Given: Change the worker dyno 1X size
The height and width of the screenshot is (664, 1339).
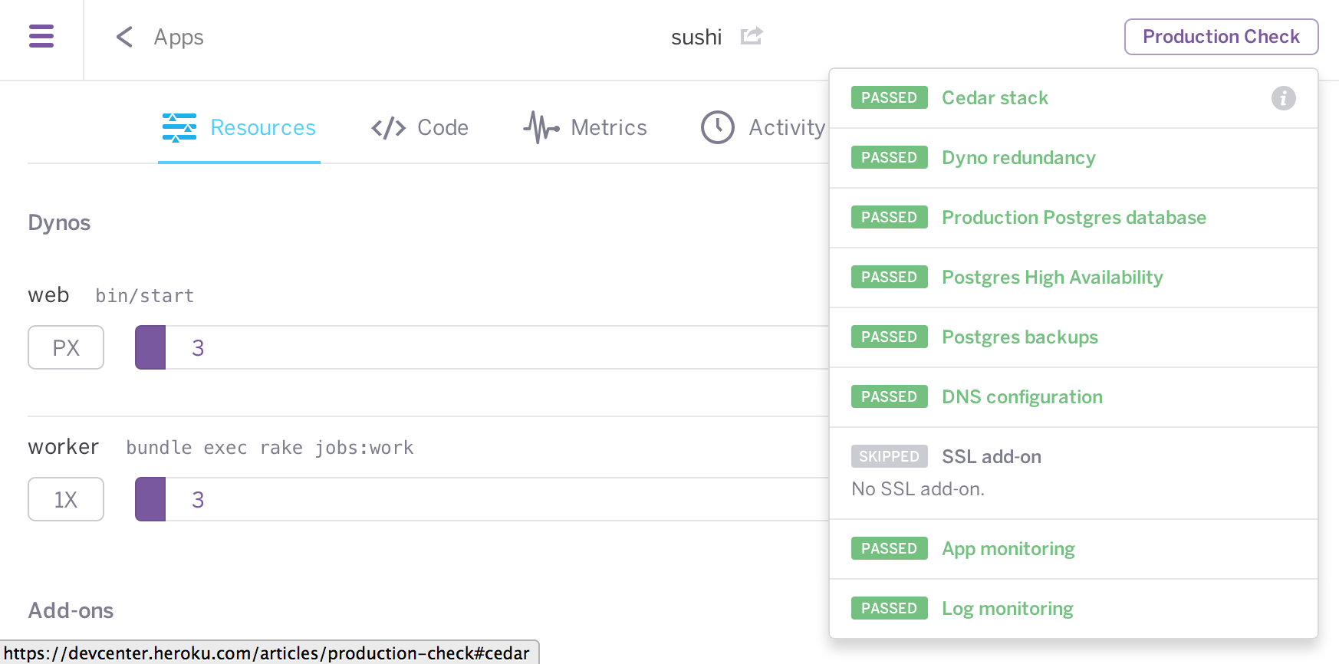Looking at the screenshot, I should click(x=66, y=499).
